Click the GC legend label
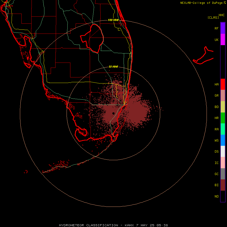227x227 pixels. pos(216,174)
